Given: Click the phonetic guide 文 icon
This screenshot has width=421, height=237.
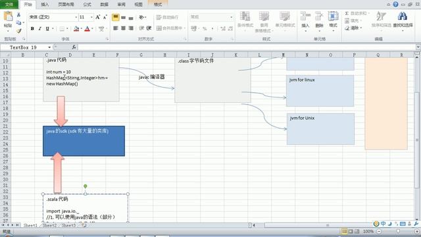Looking at the screenshot, I should pyautogui.click(x=101, y=28).
